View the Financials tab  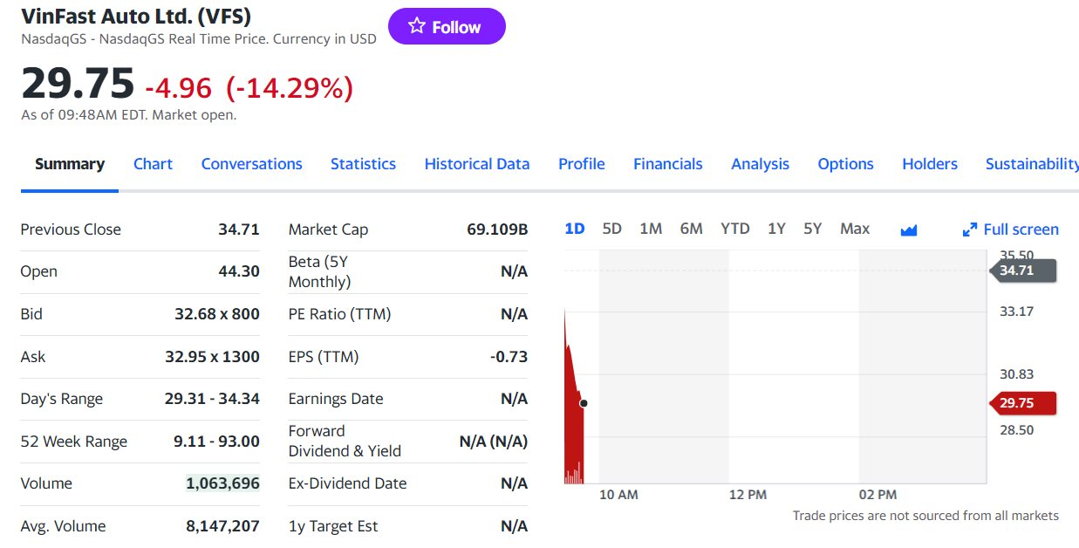point(667,164)
